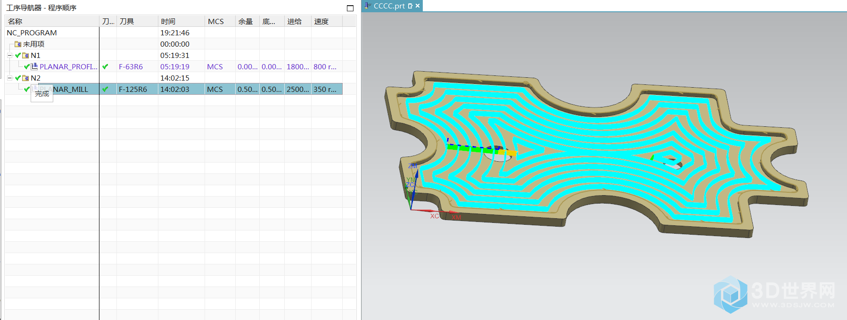Select the 未用项 tree item
The height and width of the screenshot is (320, 847).
click(34, 44)
